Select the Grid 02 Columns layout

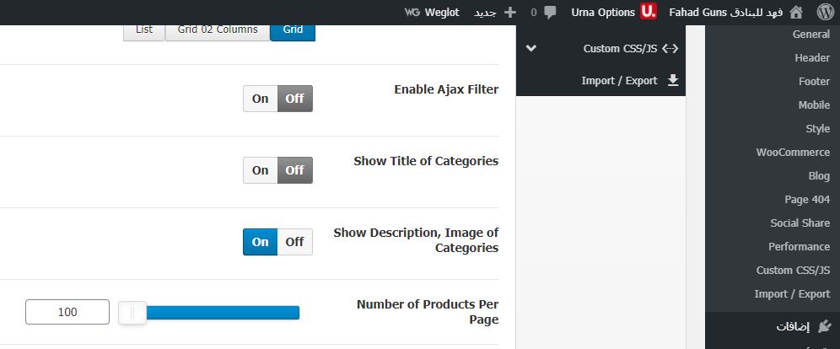[218, 30]
